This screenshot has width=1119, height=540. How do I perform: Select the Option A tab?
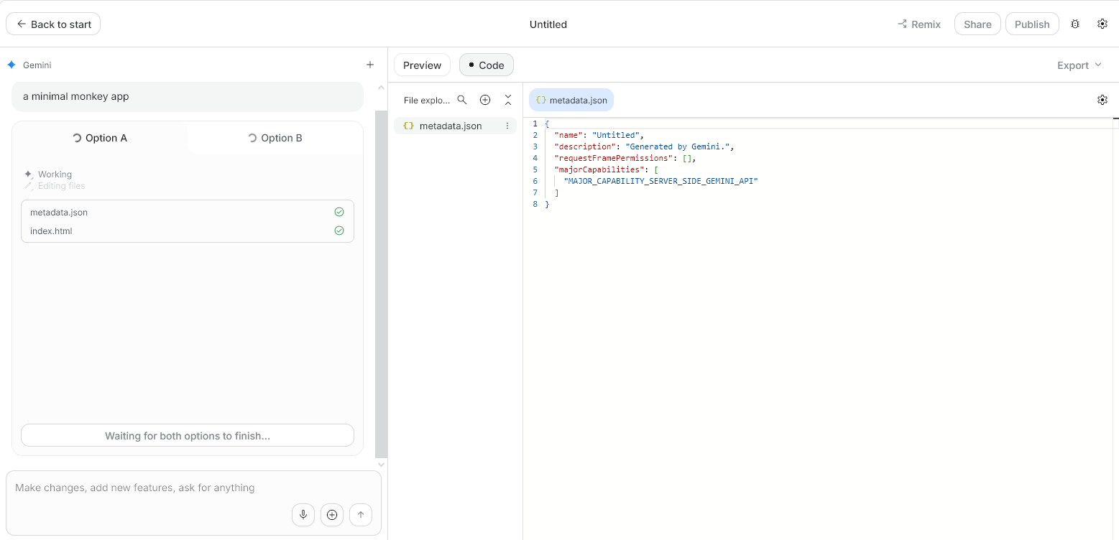[100, 138]
